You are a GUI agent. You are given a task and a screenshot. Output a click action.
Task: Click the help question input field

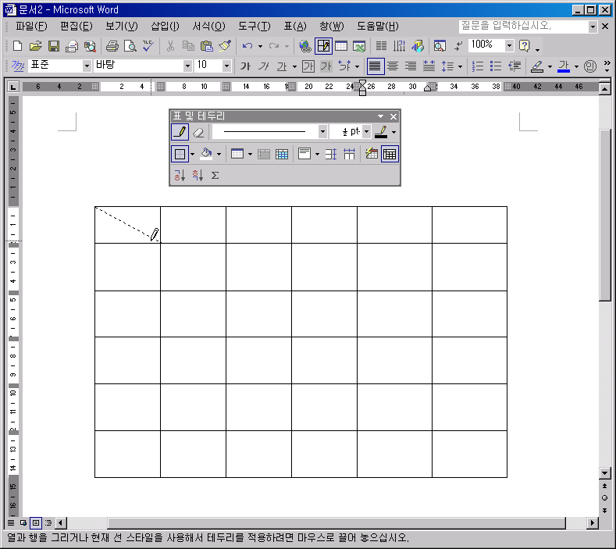pyautogui.click(x=524, y=26)
